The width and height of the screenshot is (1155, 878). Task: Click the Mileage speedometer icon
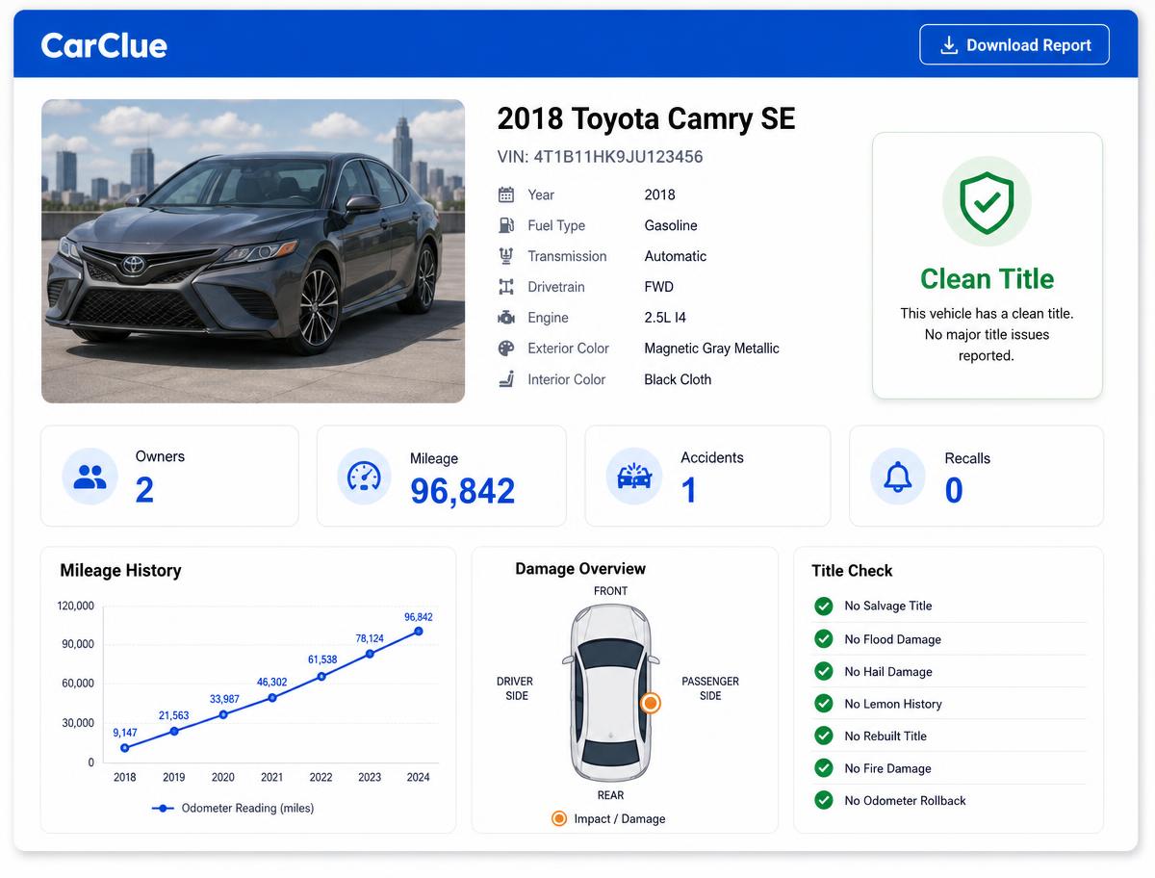364,477
